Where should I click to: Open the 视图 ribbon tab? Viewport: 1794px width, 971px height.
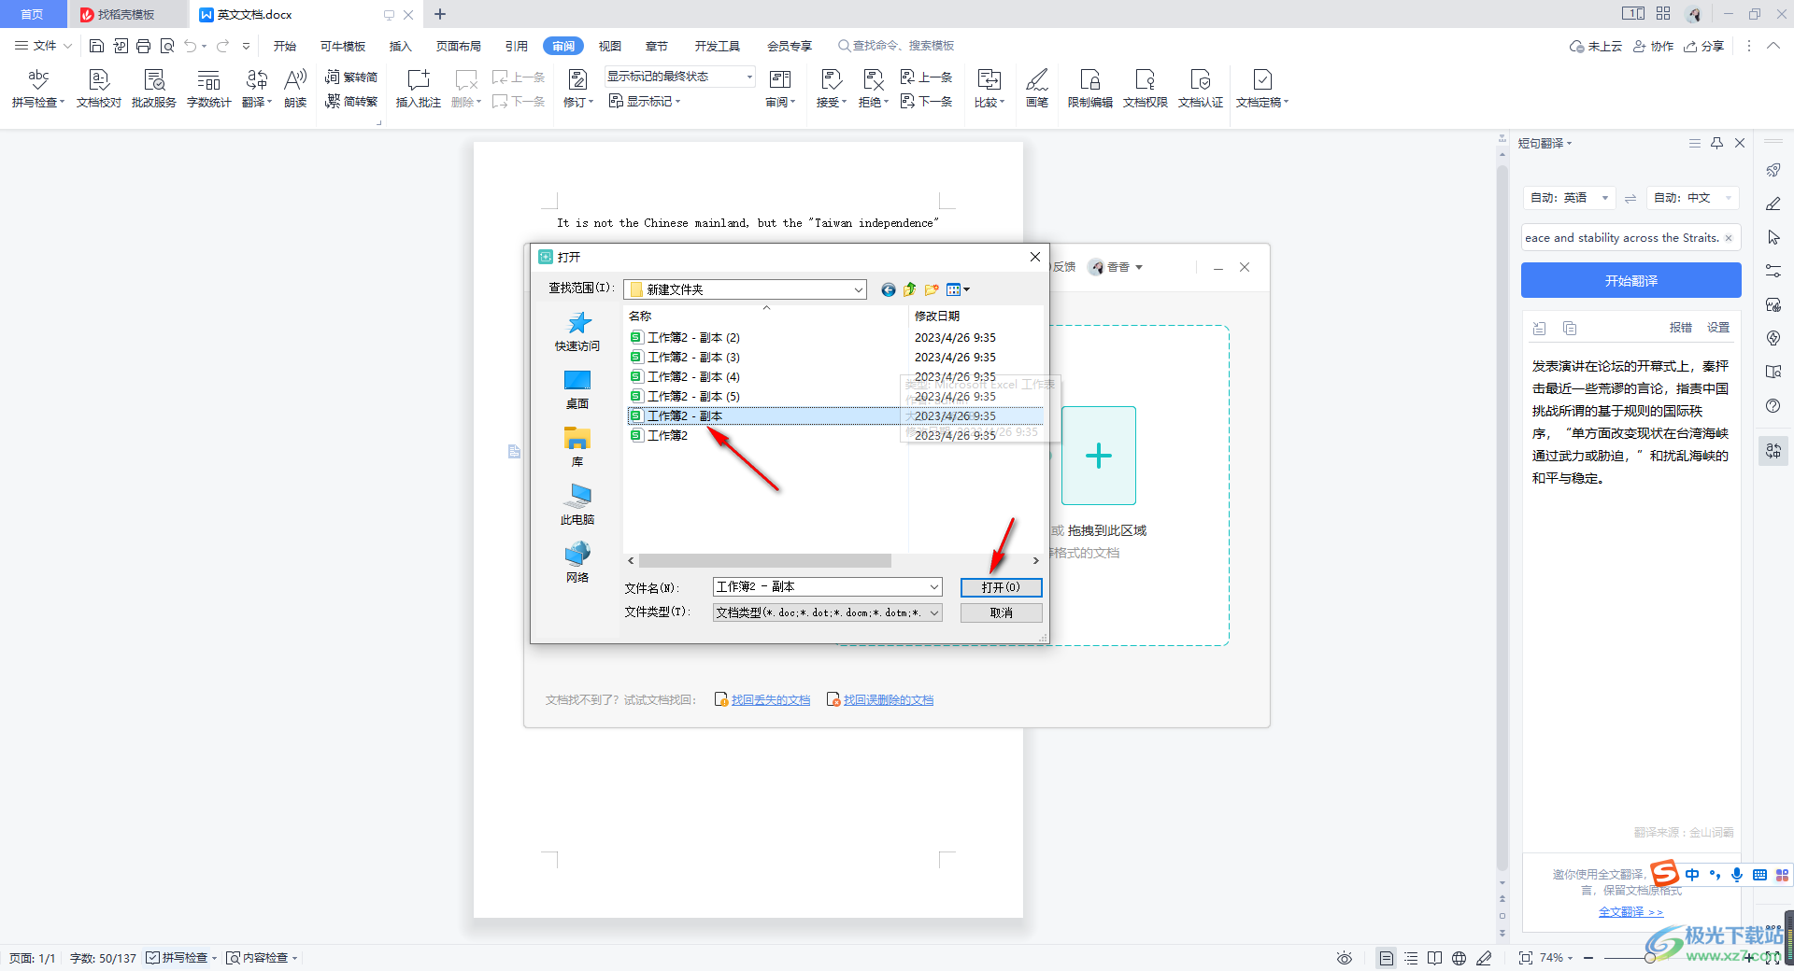[x=610, y=46]
